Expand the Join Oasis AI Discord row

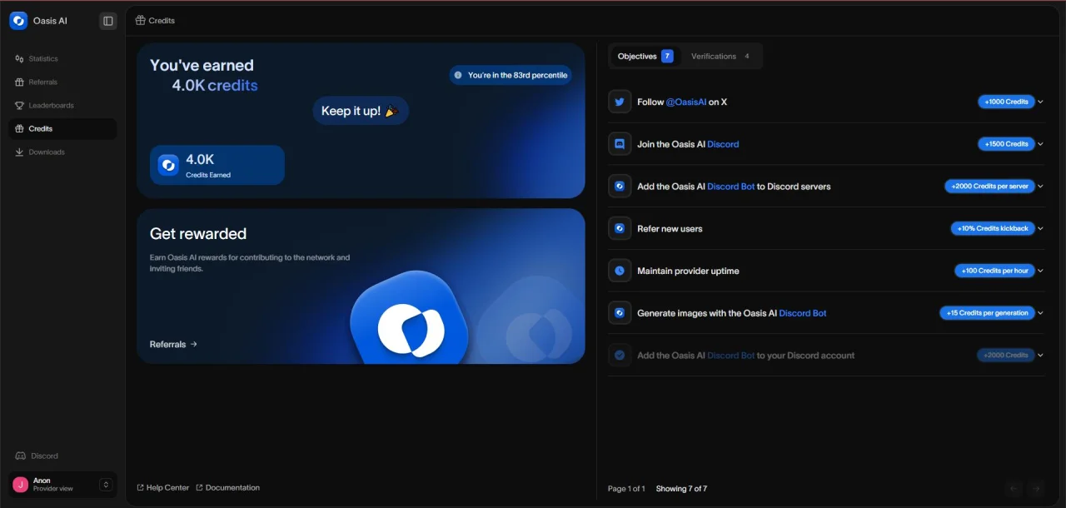(1040, 144)
